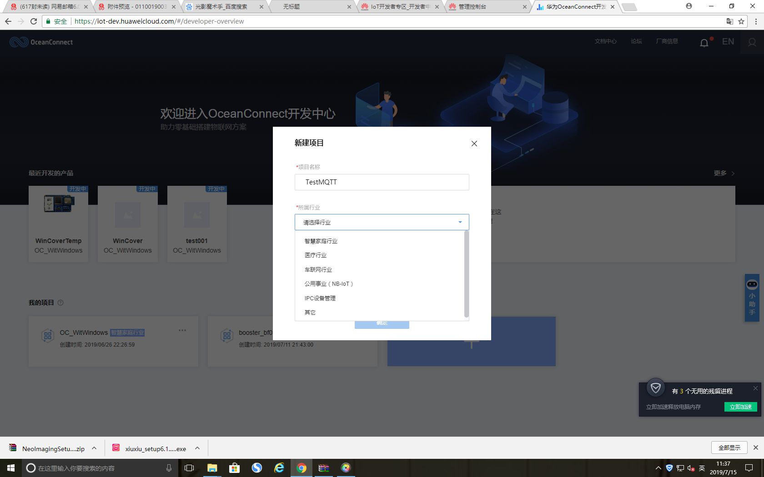Click the industry list scrollbar
This screenshot has height=477, width=764.
click(x=466, y=274)
